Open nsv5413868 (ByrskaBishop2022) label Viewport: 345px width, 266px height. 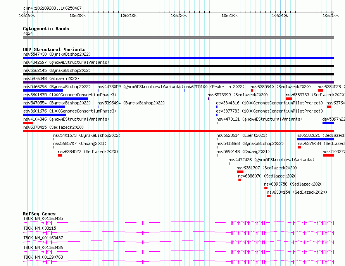pyautogui.click(x=250, y=143)
